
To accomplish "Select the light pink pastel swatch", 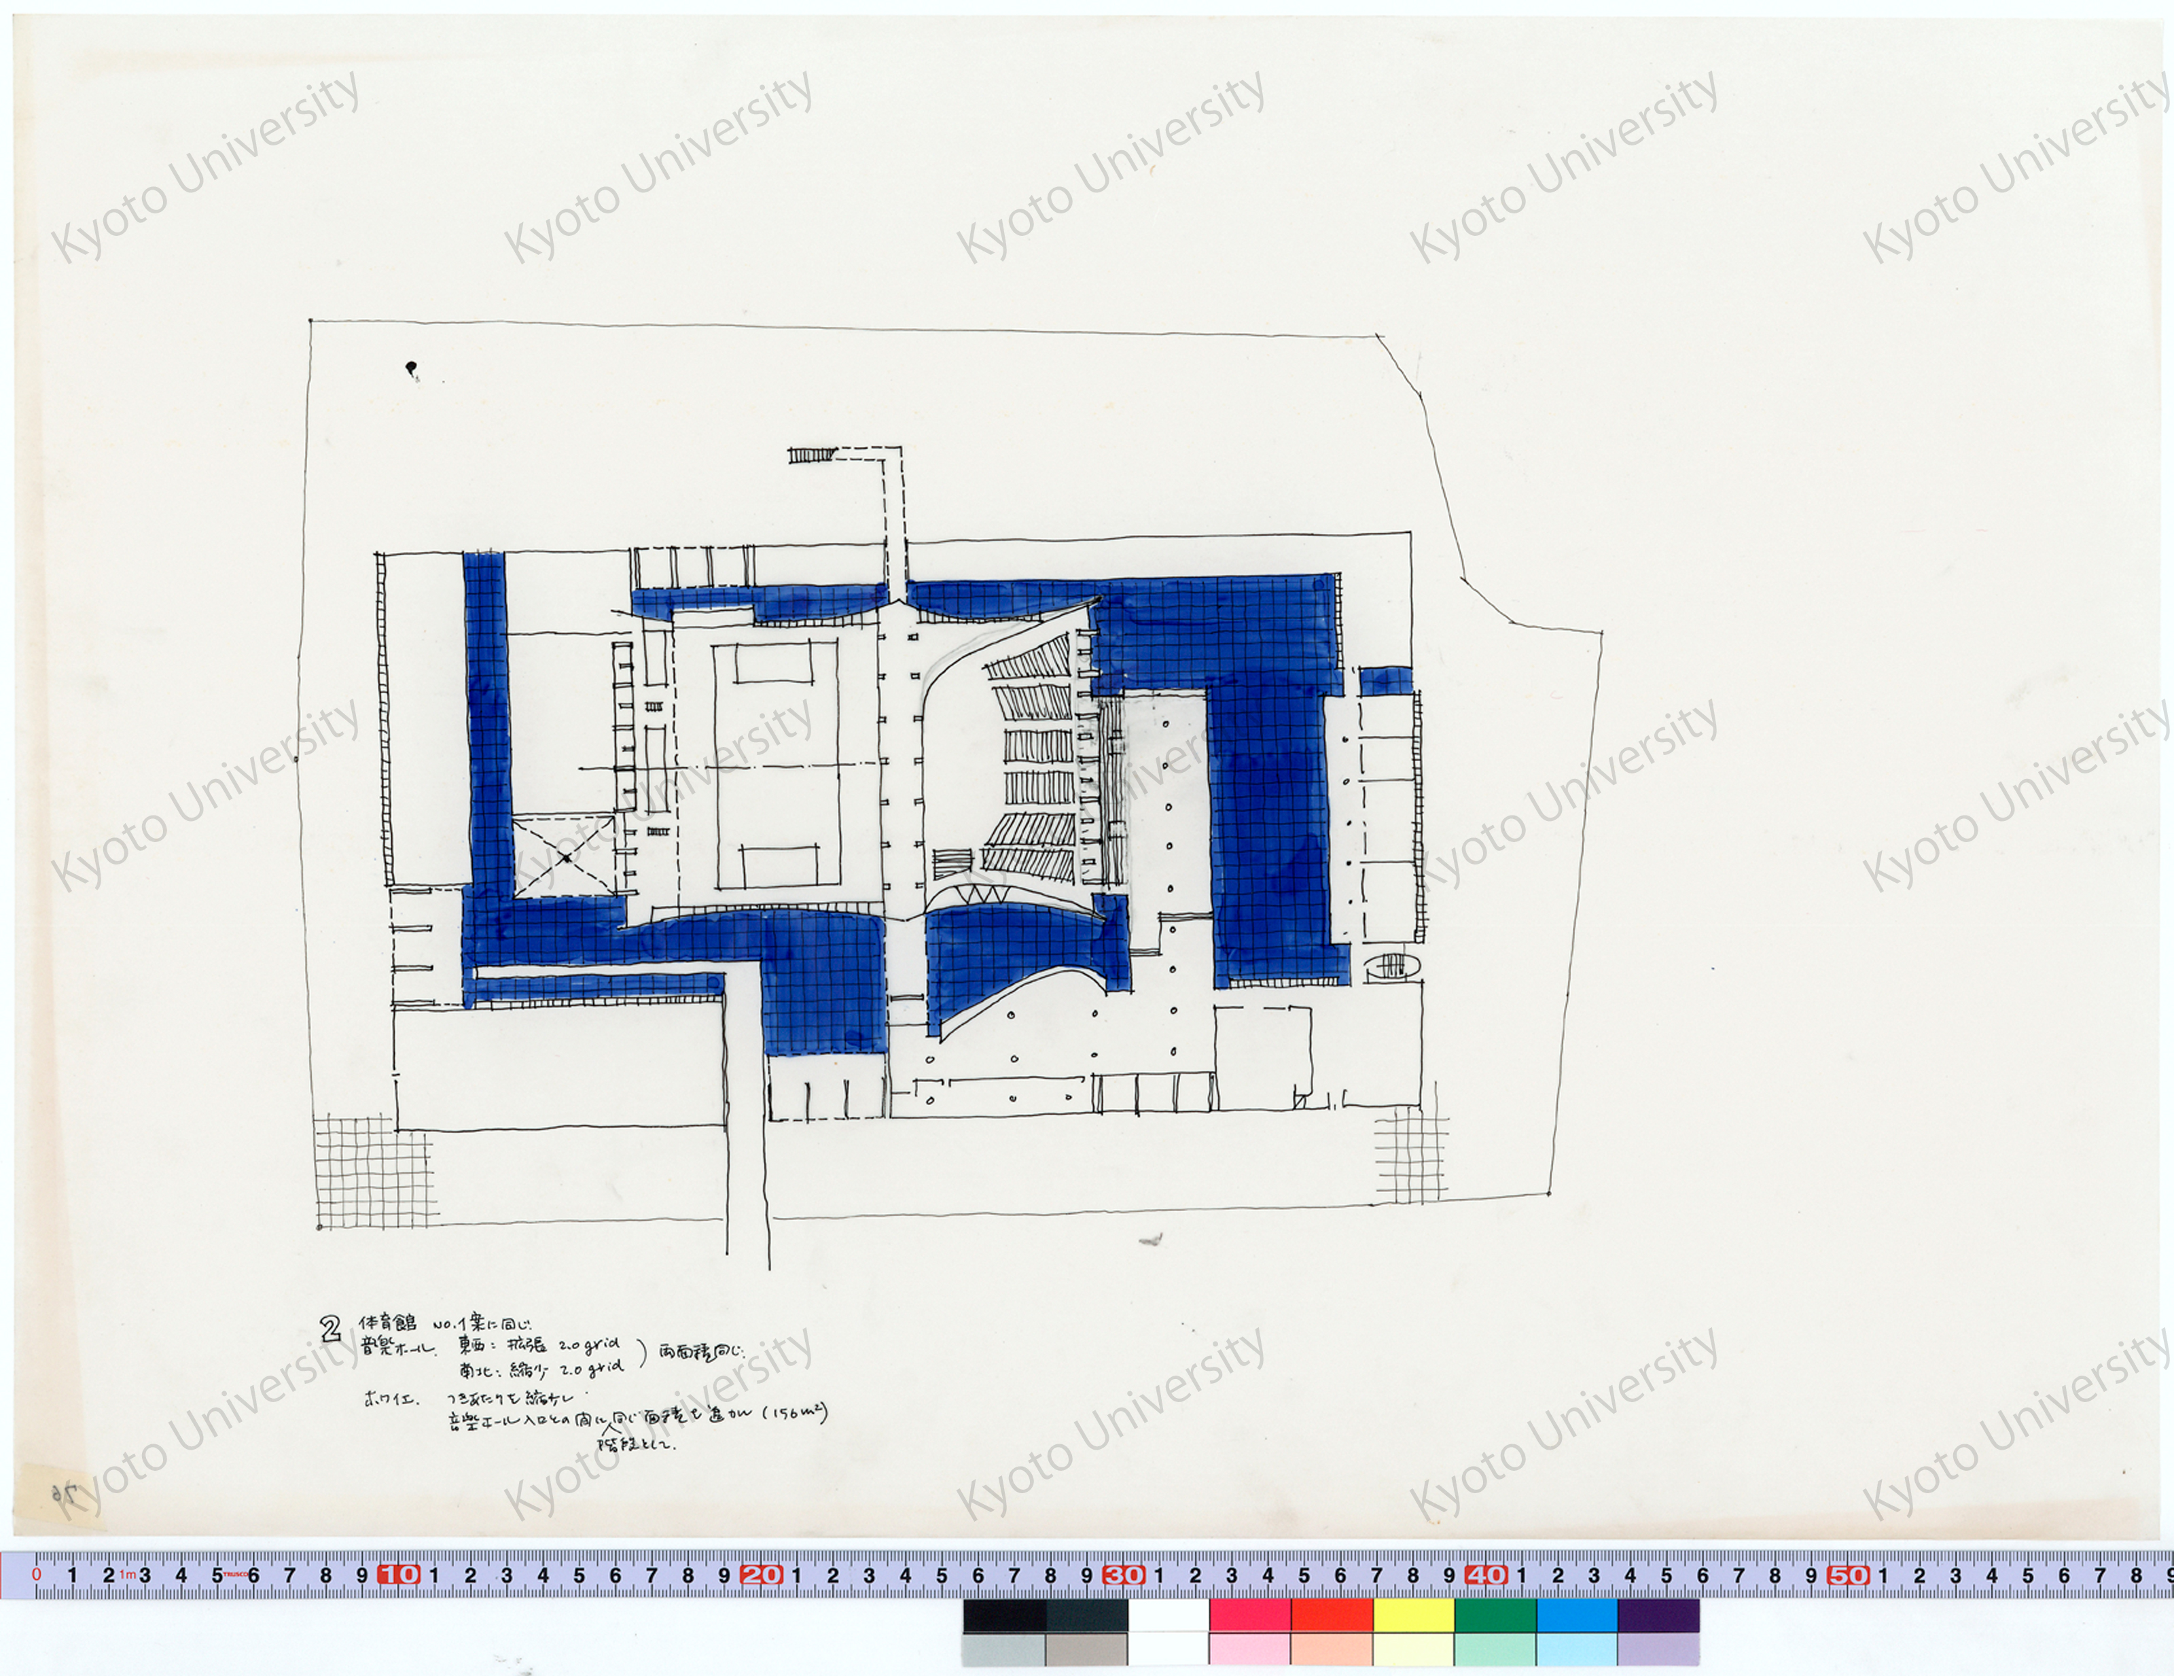I will coord(1249,1650).
